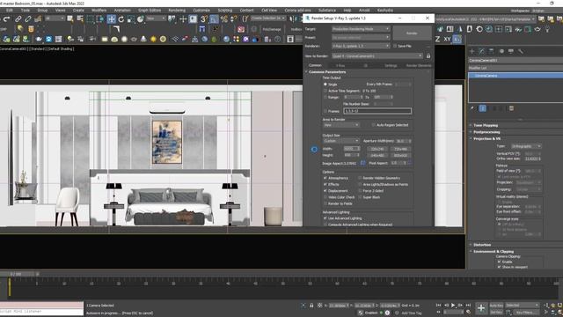The height and width of the screenshot is (317, 563).
Task: Expand the Distortion rollout
Action: pos(482,245)
